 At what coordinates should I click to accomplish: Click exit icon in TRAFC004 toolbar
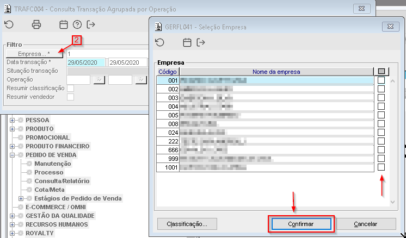pyautogui.click(x=91, y=24)
